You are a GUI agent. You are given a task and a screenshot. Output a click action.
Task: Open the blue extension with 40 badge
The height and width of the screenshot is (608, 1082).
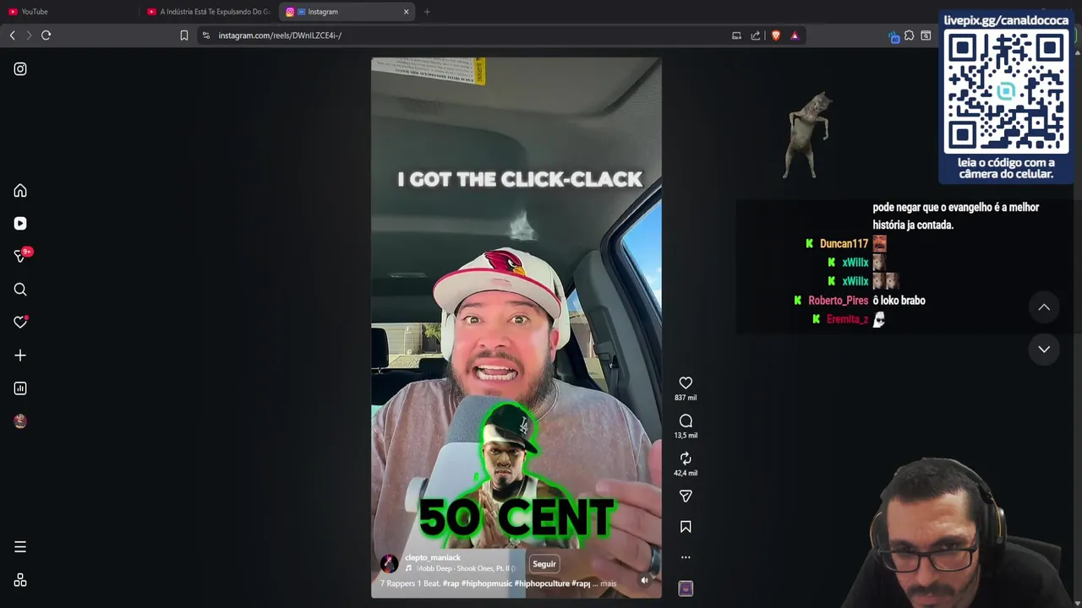[x=894, y=36]
